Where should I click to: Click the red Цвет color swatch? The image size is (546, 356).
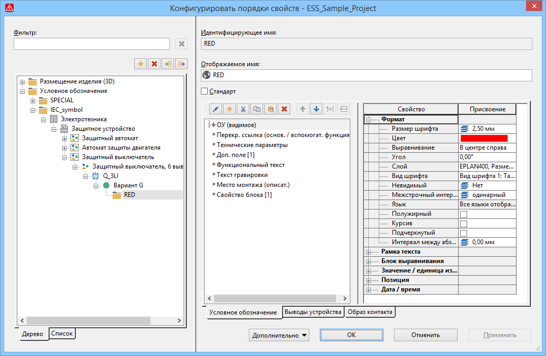[x=483, y=138]
